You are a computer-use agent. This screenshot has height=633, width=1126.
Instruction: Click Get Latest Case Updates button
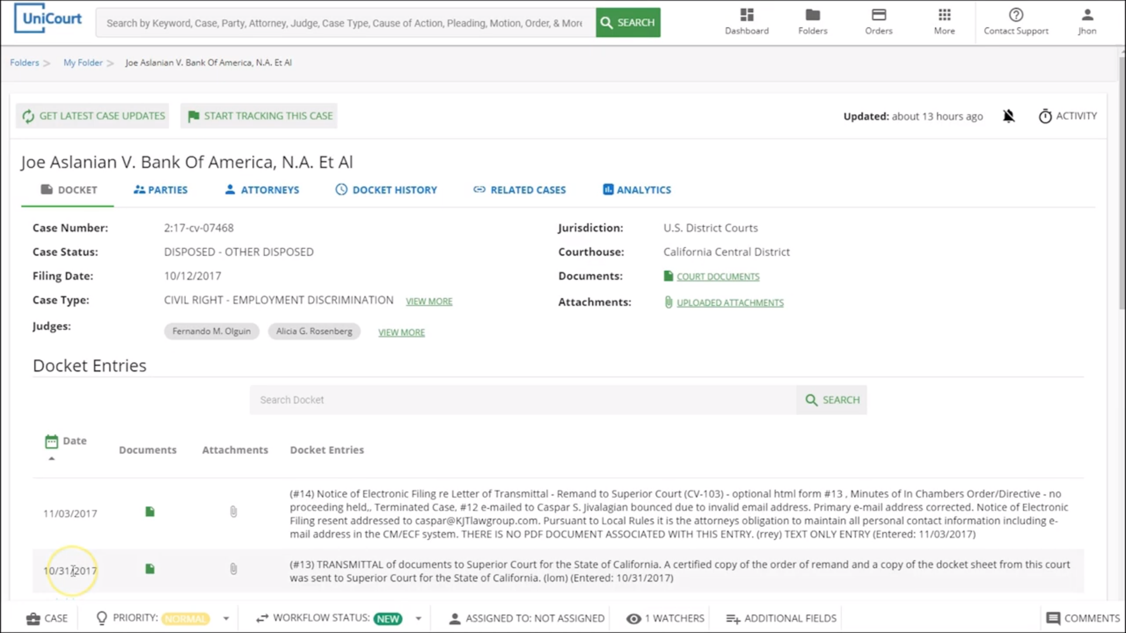pyautogui.click(x=93, y=116)
